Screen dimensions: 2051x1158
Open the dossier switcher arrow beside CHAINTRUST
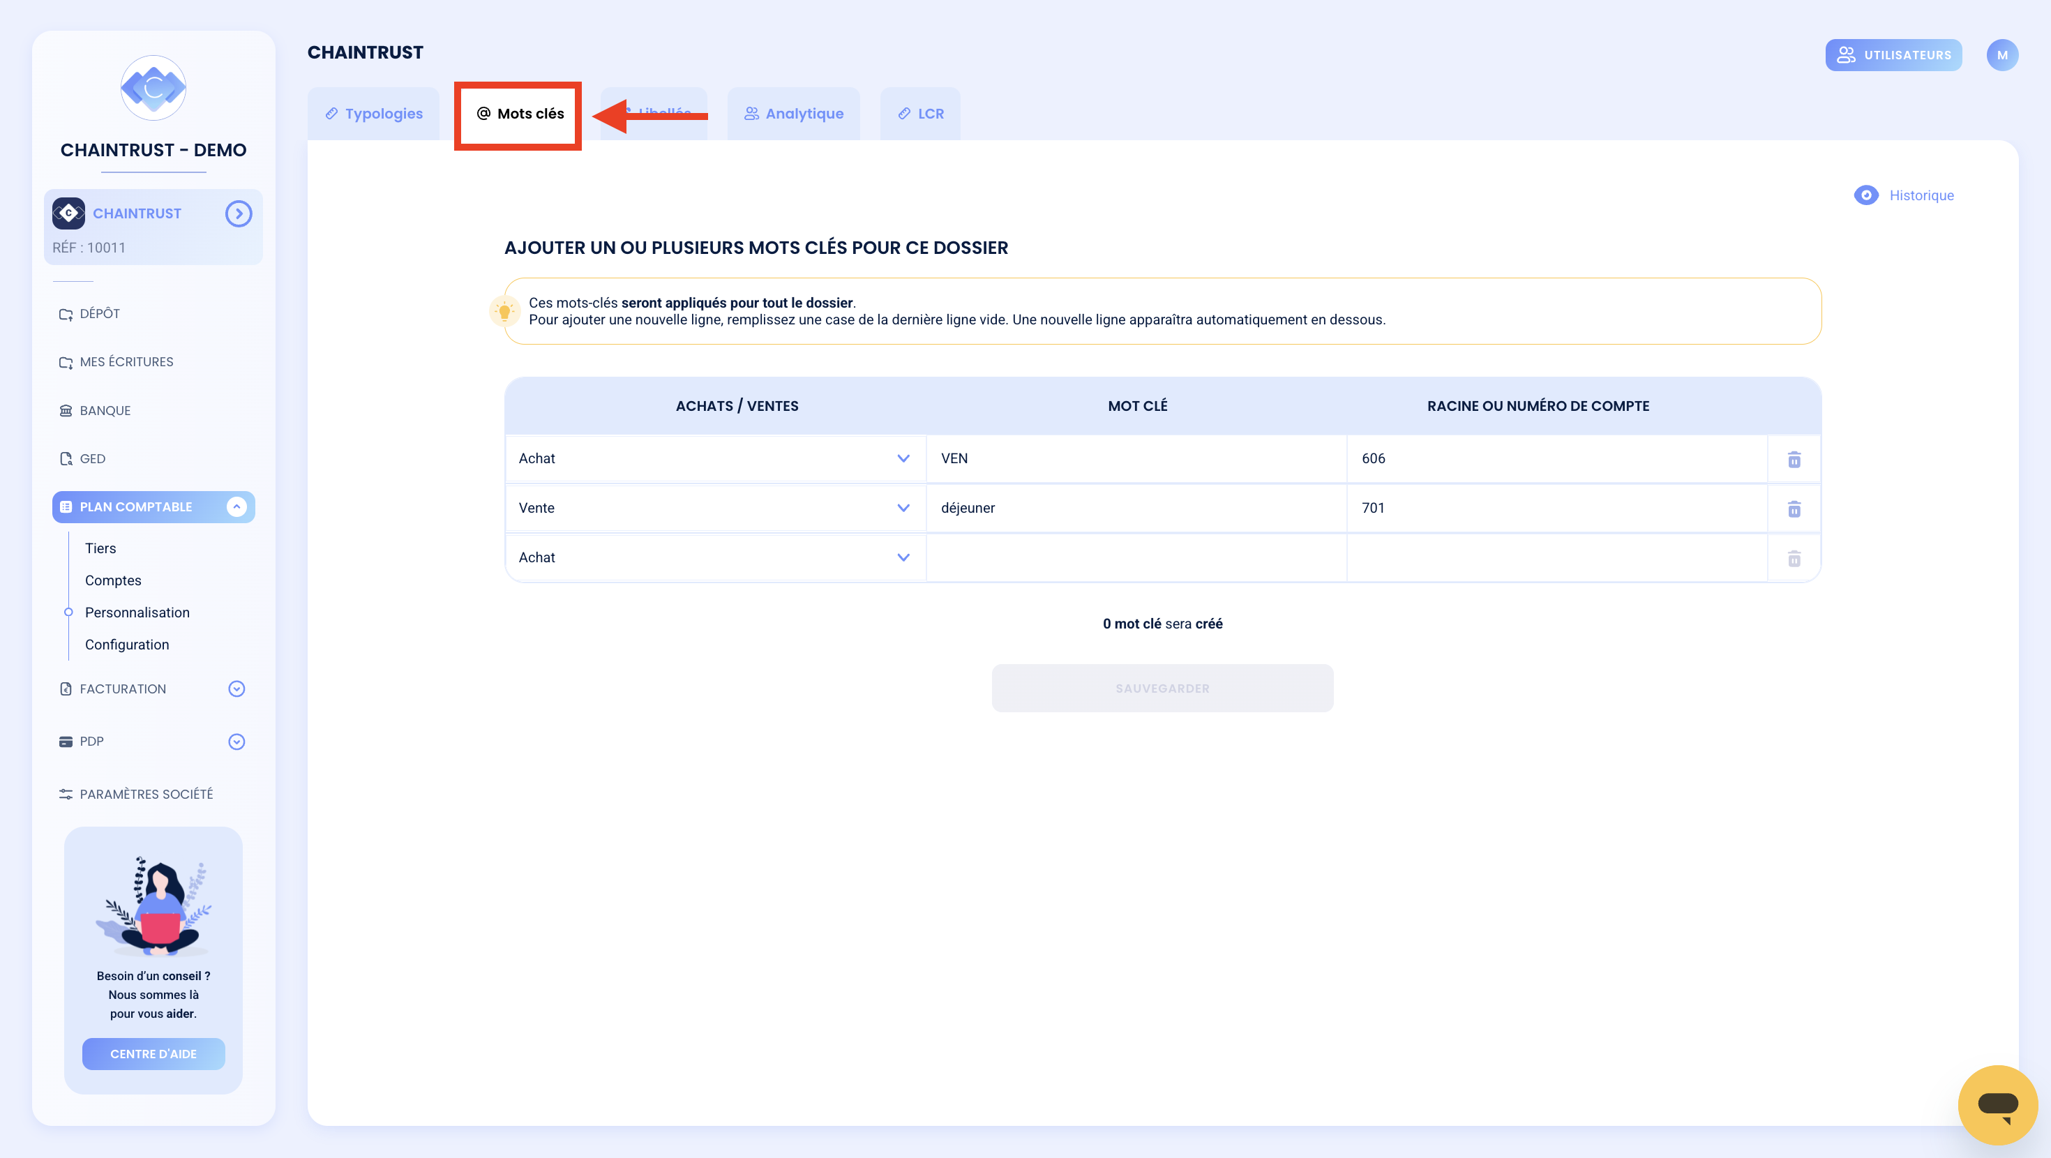pos(238,213)
